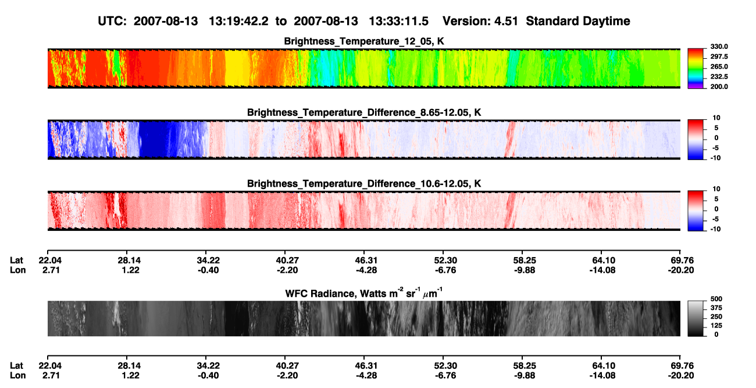Click latitude 22.04 under the 10.6-12.05 panel
Screen dimensions: 756x388
pos(50,261)
